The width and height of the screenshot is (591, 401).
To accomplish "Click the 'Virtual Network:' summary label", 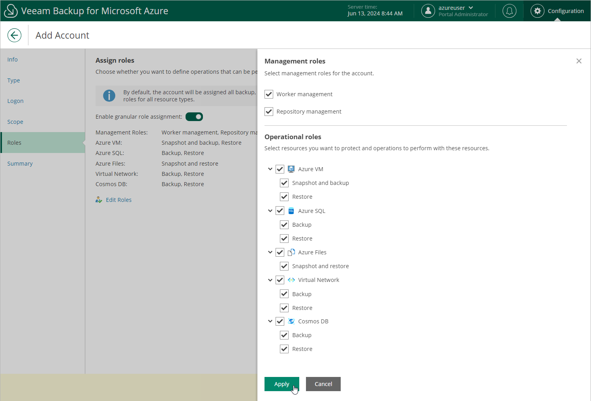I will point(117,174).
